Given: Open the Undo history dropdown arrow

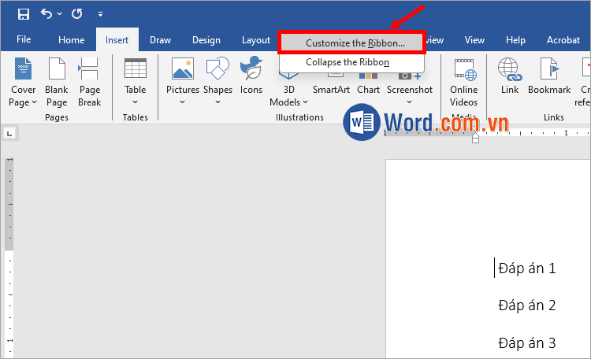Looking at the screenshot, I should click(x=60, y=14).
